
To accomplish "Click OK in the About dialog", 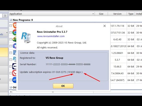I will (x=63, y=86).
